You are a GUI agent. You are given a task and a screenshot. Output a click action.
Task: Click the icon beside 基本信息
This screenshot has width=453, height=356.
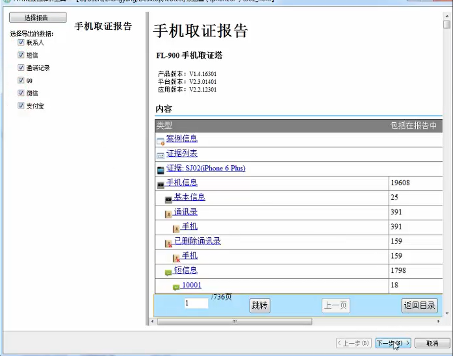169,199
